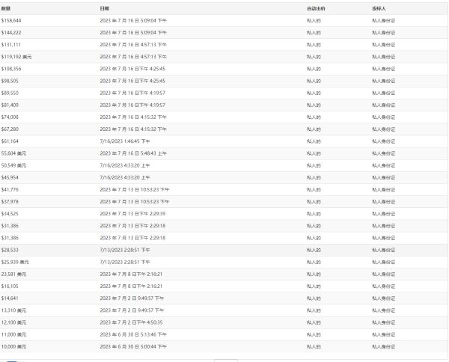Select the $158,644 top bid amount
449x362 pixels.
click(12, 20)
